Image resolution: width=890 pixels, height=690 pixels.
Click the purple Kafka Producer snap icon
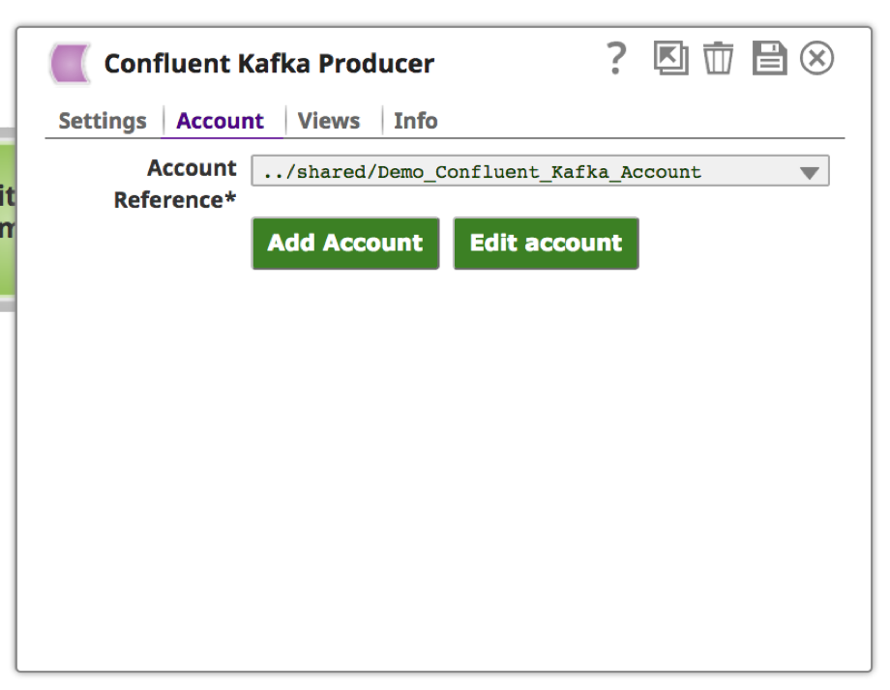(70, 64)
